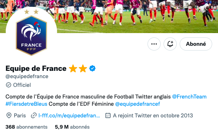View the 368 abonnements list
Screen dimensions: 218x133
click(26, 127)
